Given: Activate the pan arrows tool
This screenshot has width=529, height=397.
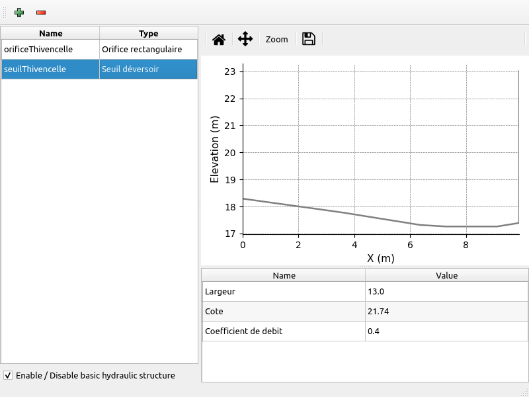Looking at the screenshot, I should [245, 39].
